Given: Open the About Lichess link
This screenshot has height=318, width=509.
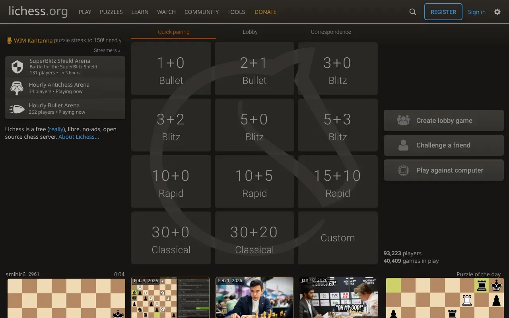Looking at the screenshot, I should [78, 136].
